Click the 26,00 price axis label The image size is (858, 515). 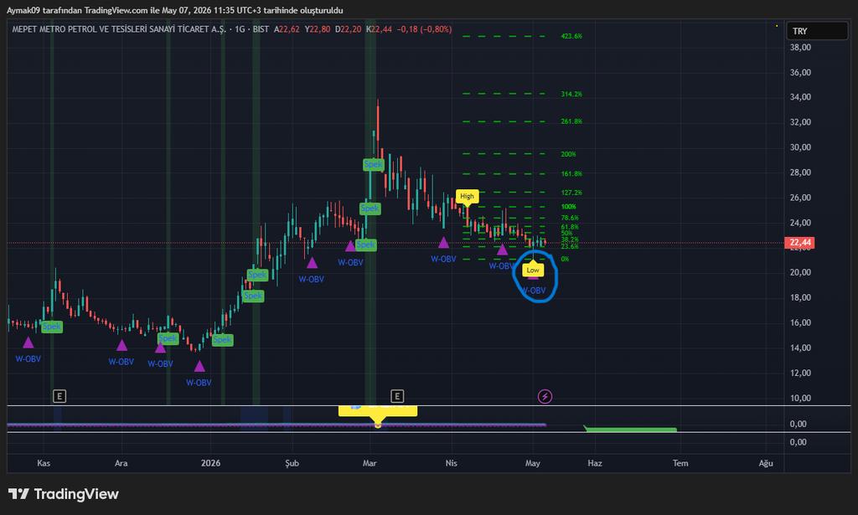(x=800, y=198)
